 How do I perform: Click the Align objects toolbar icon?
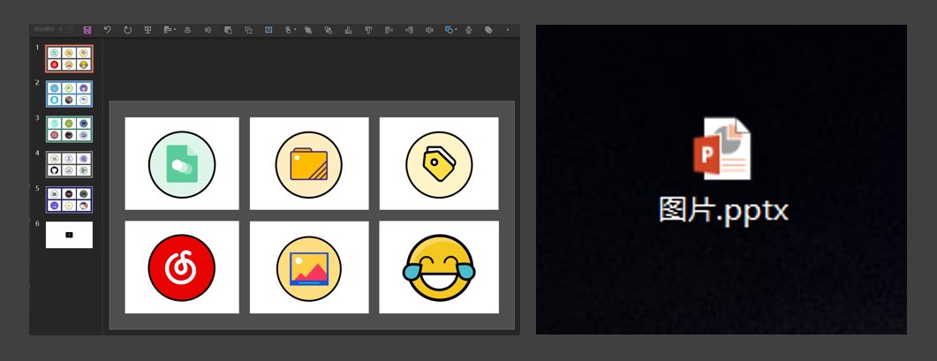pos(167,30)
